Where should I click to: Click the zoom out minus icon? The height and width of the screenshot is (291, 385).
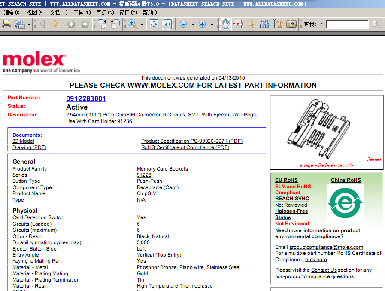point(183,24)
